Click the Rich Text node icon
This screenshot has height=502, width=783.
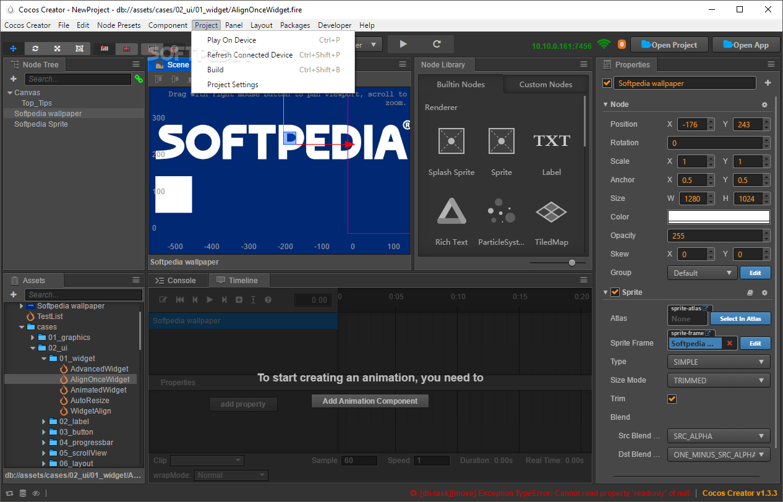click(451, 211)
